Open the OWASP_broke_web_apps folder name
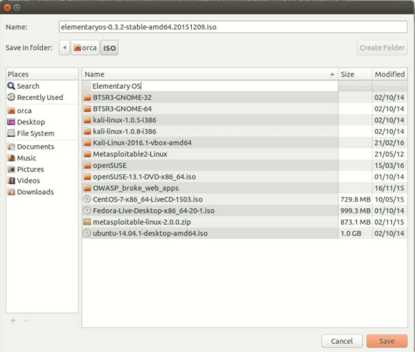Image resolution: width=415 pixels, height=352 pixels. coord(136,188)
